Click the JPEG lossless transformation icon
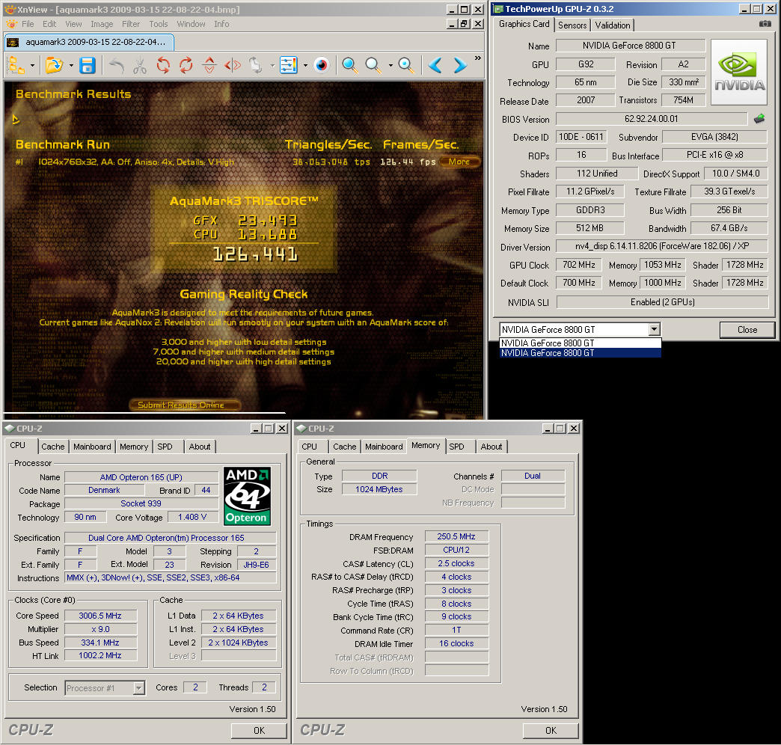 pos(256,65)
